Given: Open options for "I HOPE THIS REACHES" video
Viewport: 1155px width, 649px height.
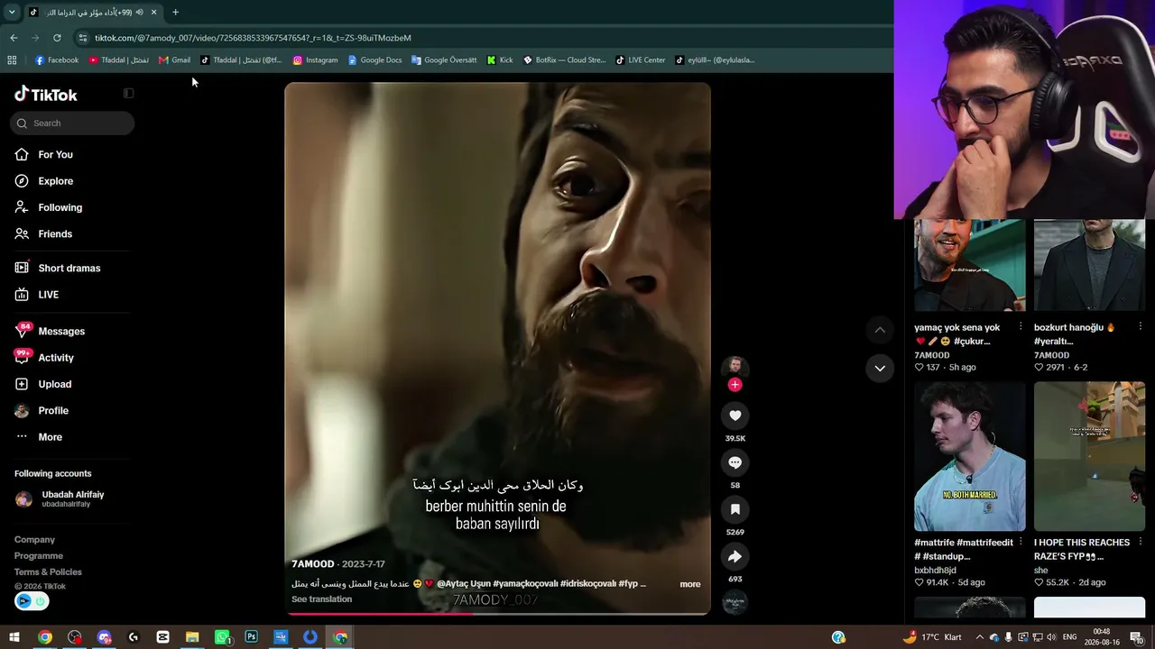Looking at the screenshot, I should click(x=1141, y=543).
